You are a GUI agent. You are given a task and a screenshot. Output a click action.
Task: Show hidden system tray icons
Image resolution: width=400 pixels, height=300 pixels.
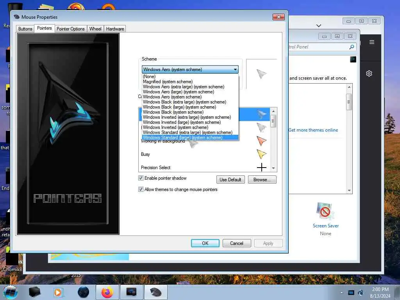(x=341, y=293)
